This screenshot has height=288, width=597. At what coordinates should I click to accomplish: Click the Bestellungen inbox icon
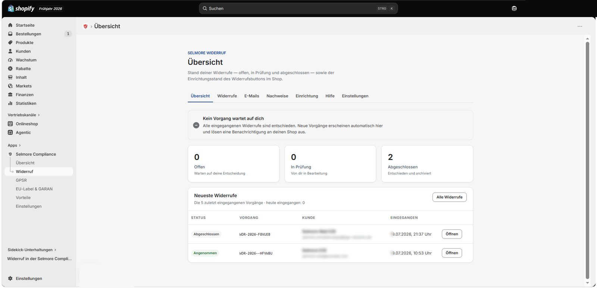click(10, 34)
